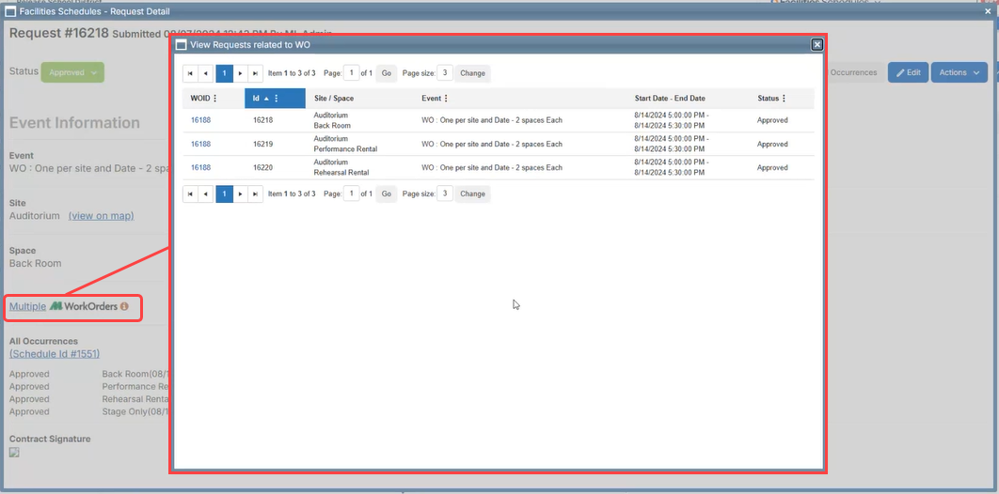
Task: Go to previous page in top pager
Action: (x=205, y=73)
